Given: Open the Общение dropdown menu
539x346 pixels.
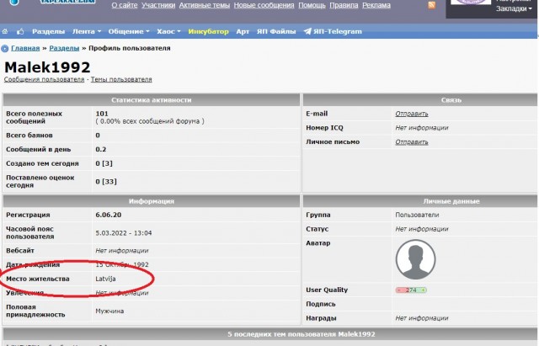Looking at the screenshot, I should click(129, 31).
